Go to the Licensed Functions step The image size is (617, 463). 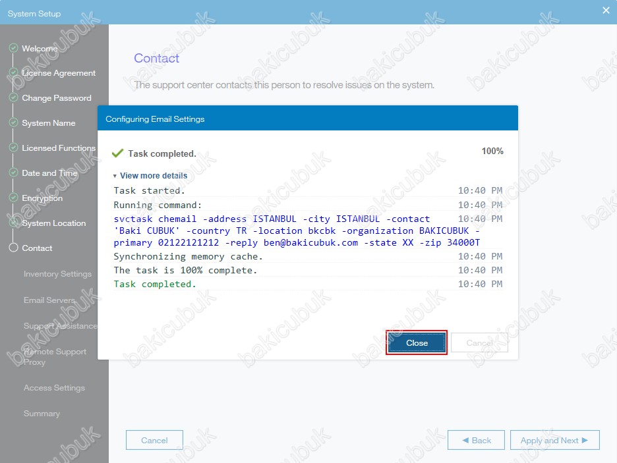(x=59, y=148)
